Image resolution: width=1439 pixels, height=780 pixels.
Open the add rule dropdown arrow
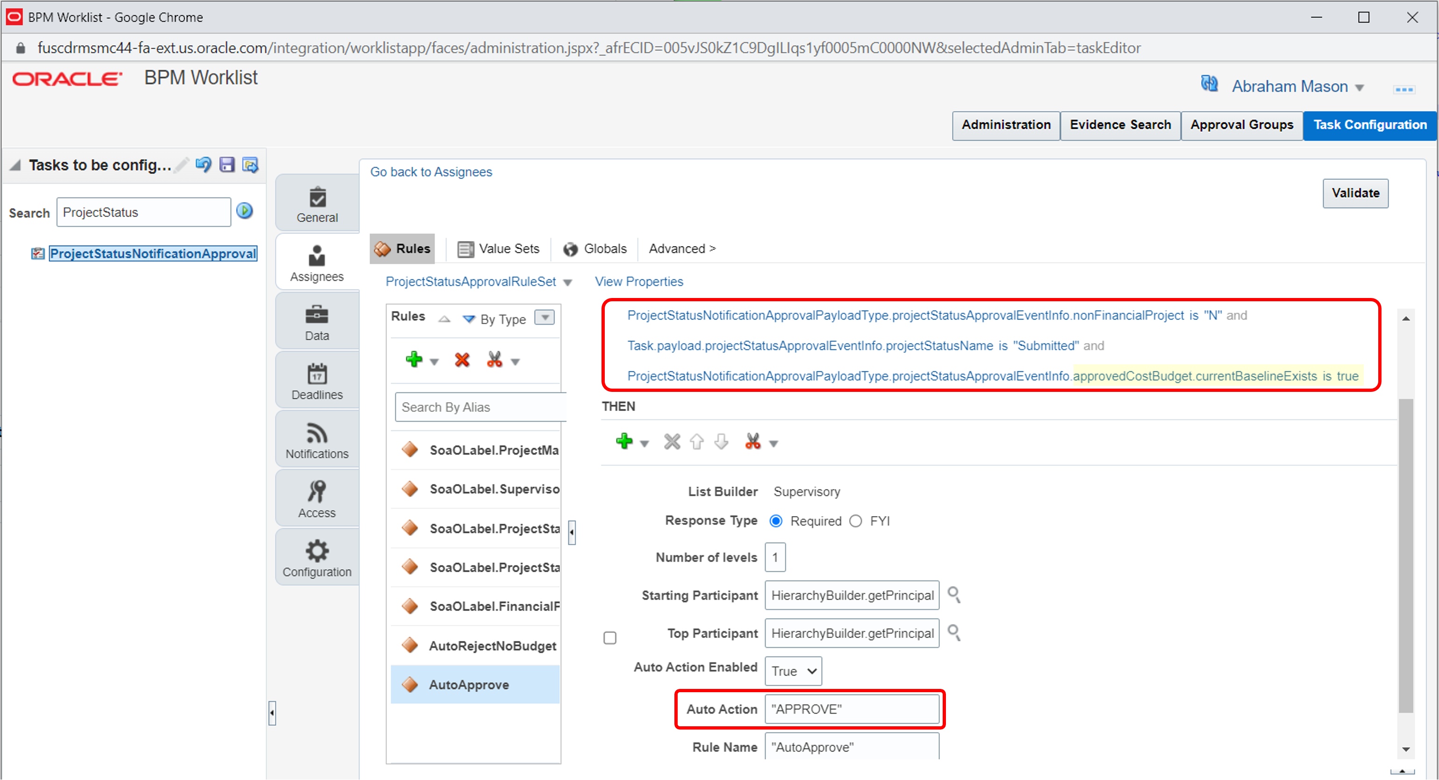(x=434, y=362)
